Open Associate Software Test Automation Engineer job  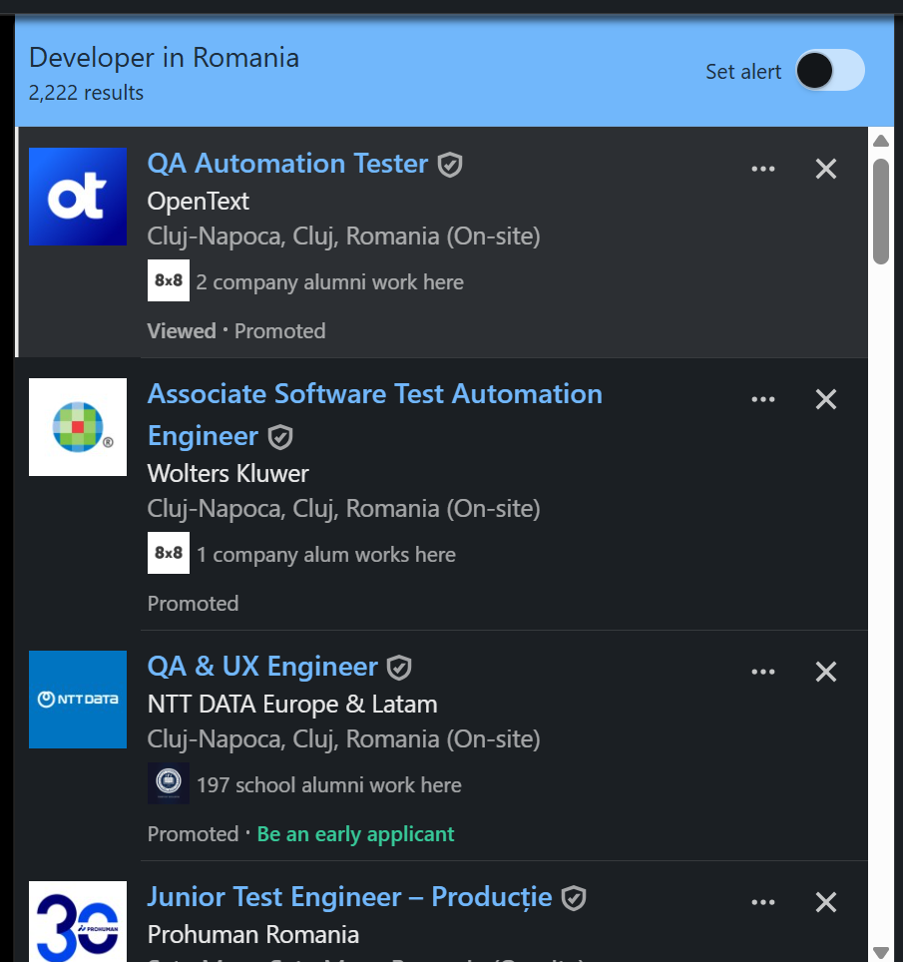[x=375, y=415]
